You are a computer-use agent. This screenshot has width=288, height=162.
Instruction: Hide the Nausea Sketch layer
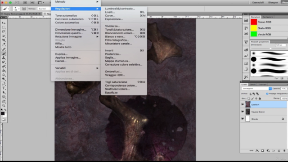[x=243, y=112]
